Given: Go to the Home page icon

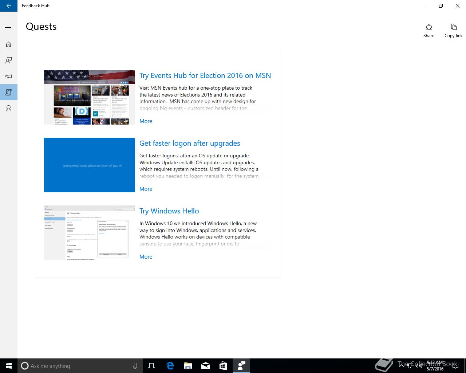Looking at the screenshot, I should (x=8, y=44).
